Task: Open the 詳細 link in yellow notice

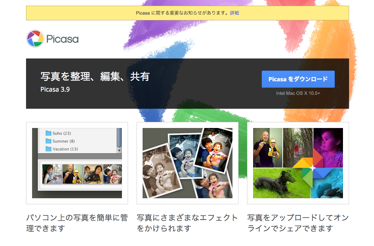Action: click(x=235, y=13)
